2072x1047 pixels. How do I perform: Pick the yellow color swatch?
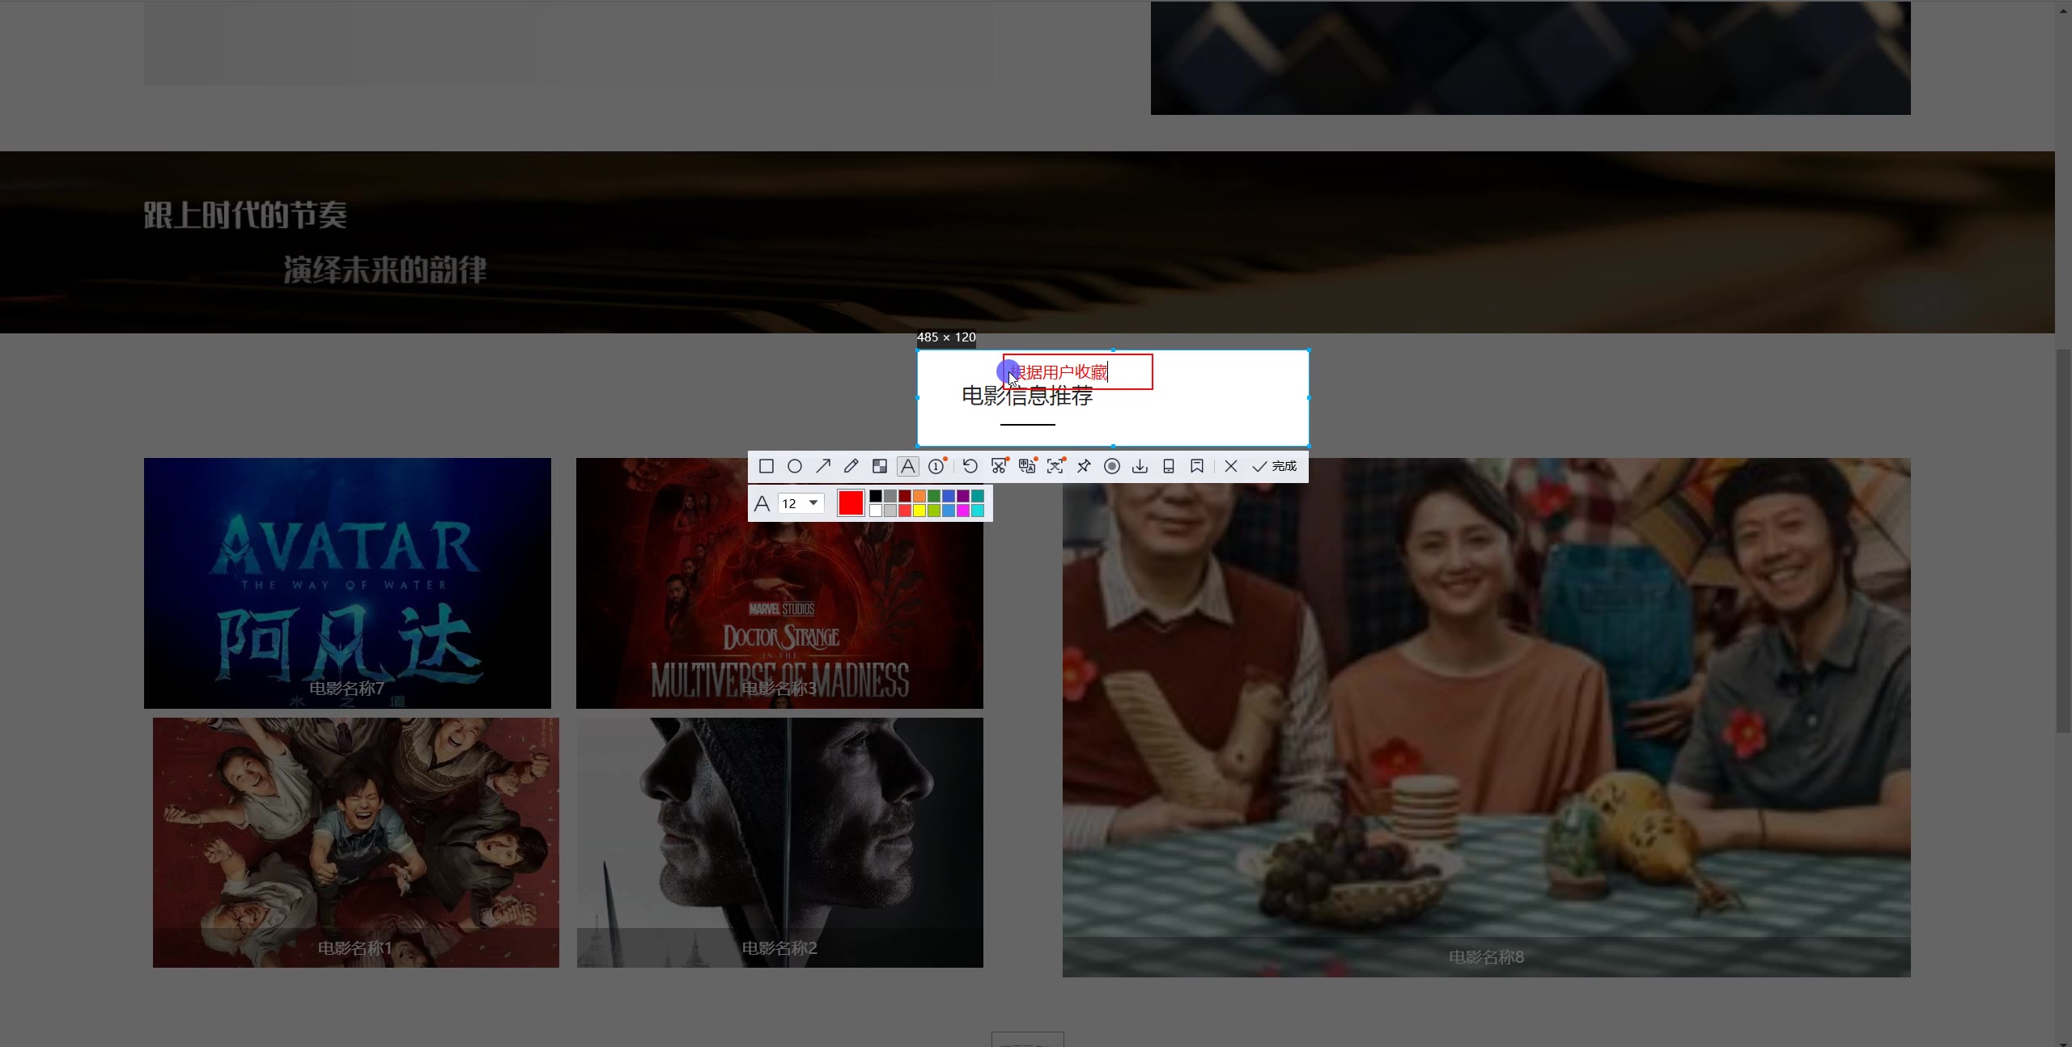919,511
